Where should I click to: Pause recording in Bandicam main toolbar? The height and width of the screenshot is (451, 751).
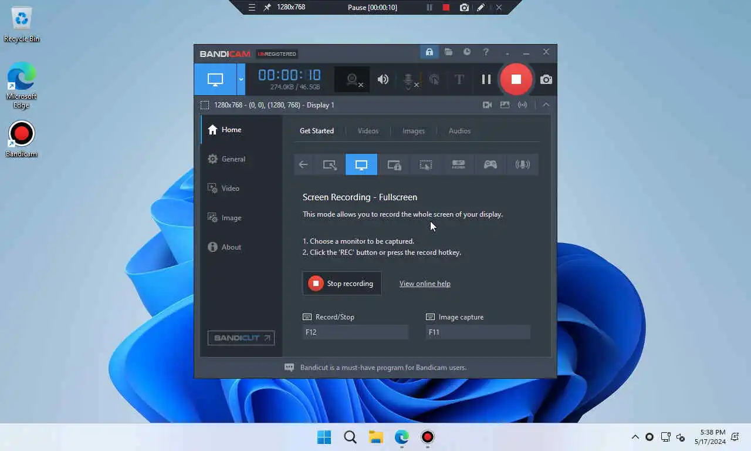[x=486, y=79]
